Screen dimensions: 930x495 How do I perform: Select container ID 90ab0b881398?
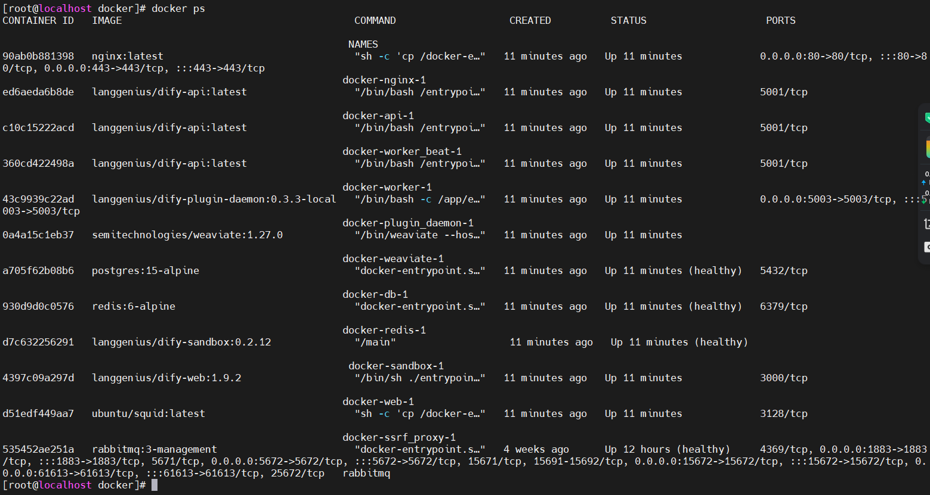(38, 56)
